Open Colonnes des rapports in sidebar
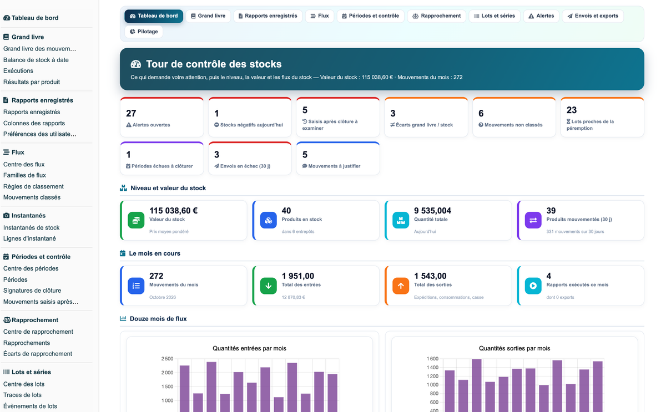This screenshot has height=412, width=666. click(x=34, y=123)
